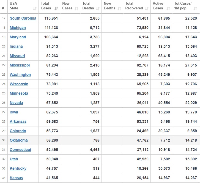
Task: Click the # rank column header
Action: pos(3,8)
